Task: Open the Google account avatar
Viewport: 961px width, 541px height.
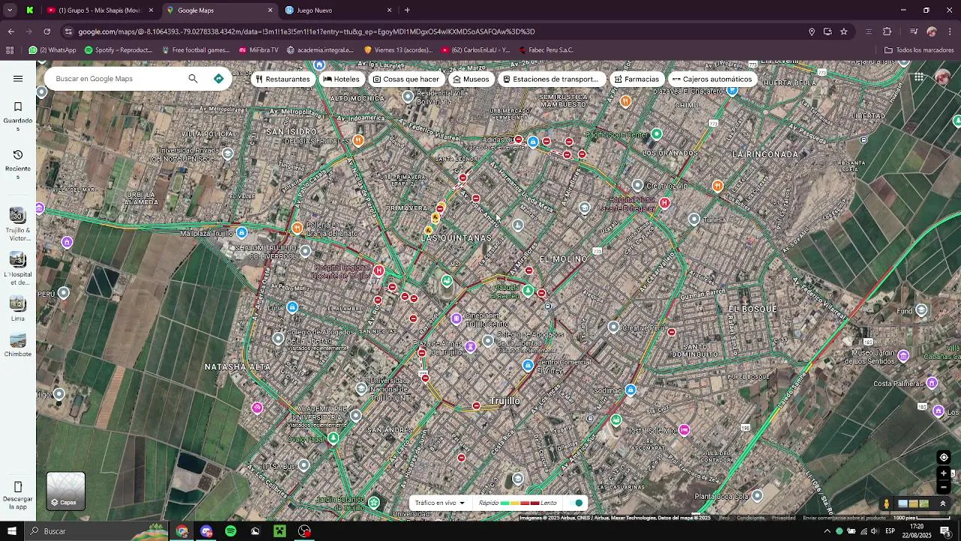Action: [x=943, y=77]
